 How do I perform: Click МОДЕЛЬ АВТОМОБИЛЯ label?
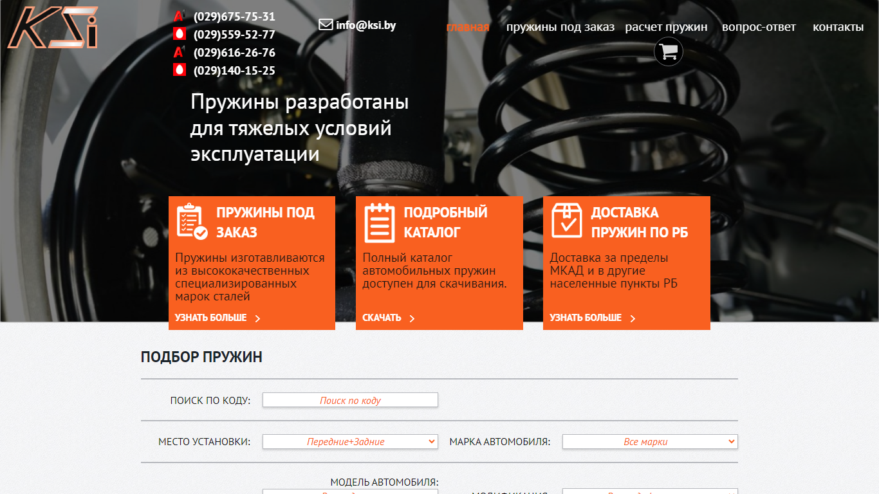coord(384,482)
